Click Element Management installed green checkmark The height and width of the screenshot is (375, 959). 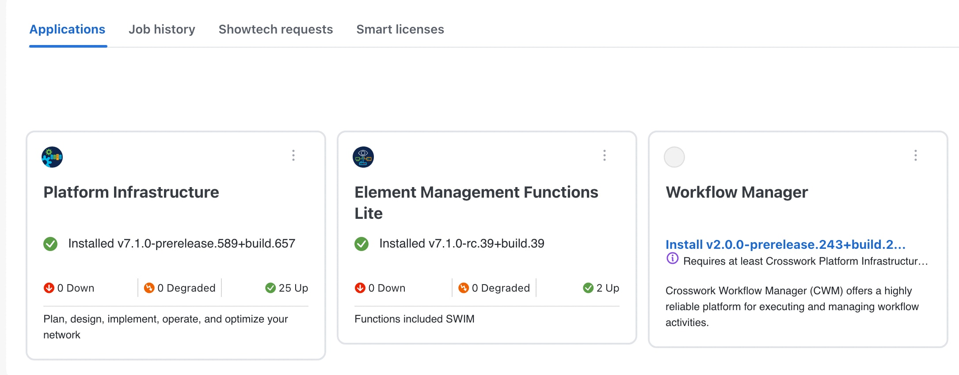pos(362,244)
